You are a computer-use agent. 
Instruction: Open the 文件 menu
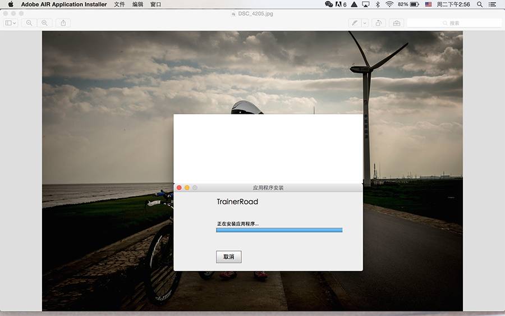click(119, 4)
